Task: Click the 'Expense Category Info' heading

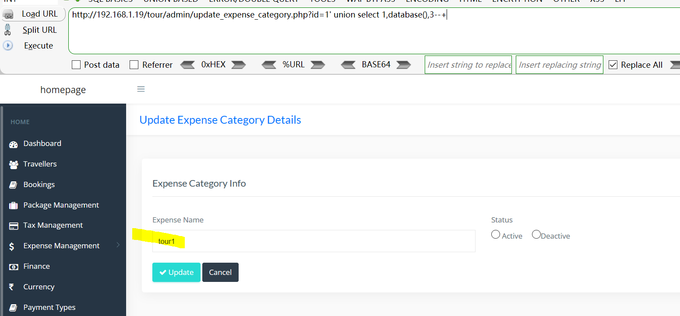Action: click(x=199, y=184)
